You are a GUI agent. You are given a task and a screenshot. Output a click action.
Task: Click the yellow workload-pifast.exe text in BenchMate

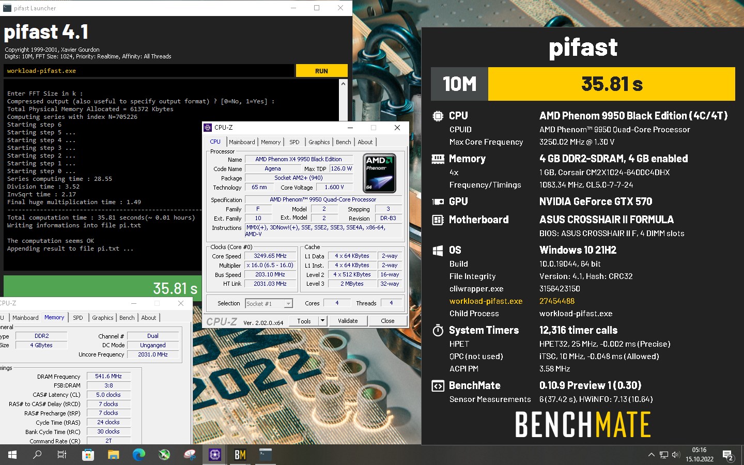click(x=486, y=301)
